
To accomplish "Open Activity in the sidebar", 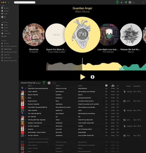I will [x=6, y=11].
